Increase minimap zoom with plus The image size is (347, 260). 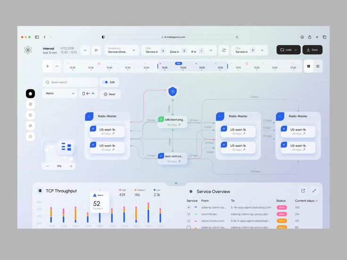click(x=71, y=166)
